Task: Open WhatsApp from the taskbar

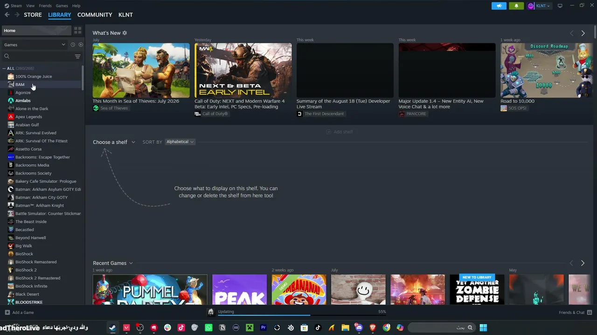Action: point(208,328)
